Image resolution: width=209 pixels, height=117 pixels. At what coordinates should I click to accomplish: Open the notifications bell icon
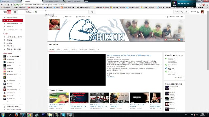(198, 12)
